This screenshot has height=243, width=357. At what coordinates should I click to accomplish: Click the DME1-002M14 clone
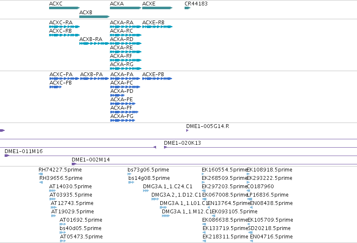214,164
